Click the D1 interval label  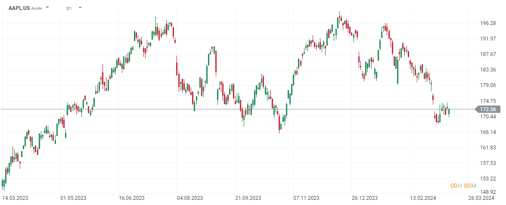[69, 8]
